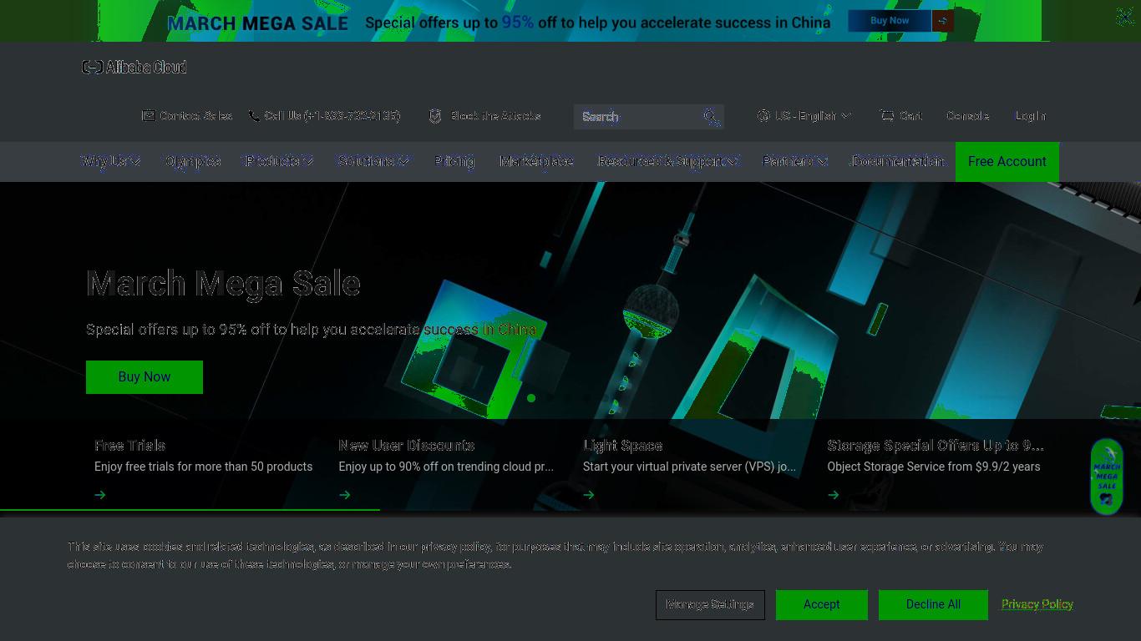This screenshot has height=641, width=1141.
Task: Click Manage Settings for cookies
Action: (710, 604)
